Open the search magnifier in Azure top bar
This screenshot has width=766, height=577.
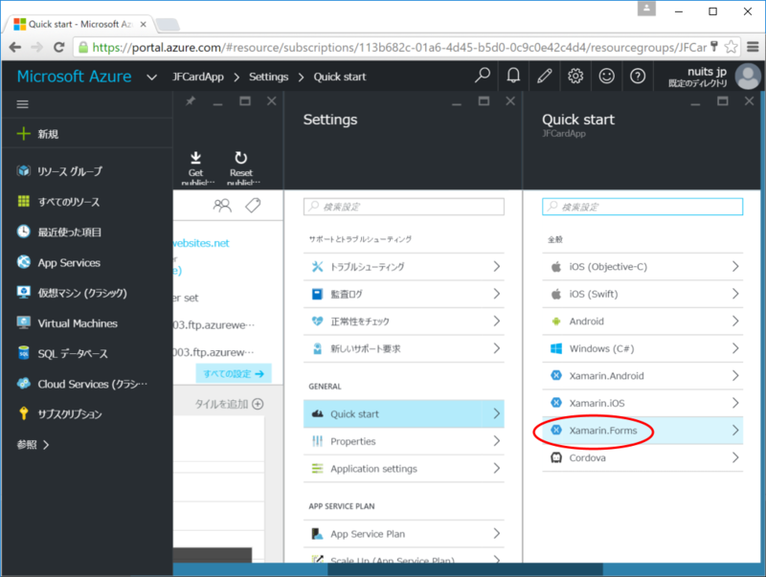click(483, 77)
